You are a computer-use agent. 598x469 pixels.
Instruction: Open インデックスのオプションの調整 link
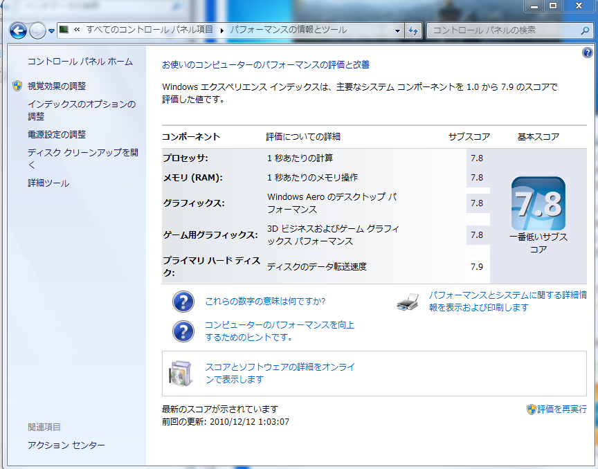[x=82, y=110]
